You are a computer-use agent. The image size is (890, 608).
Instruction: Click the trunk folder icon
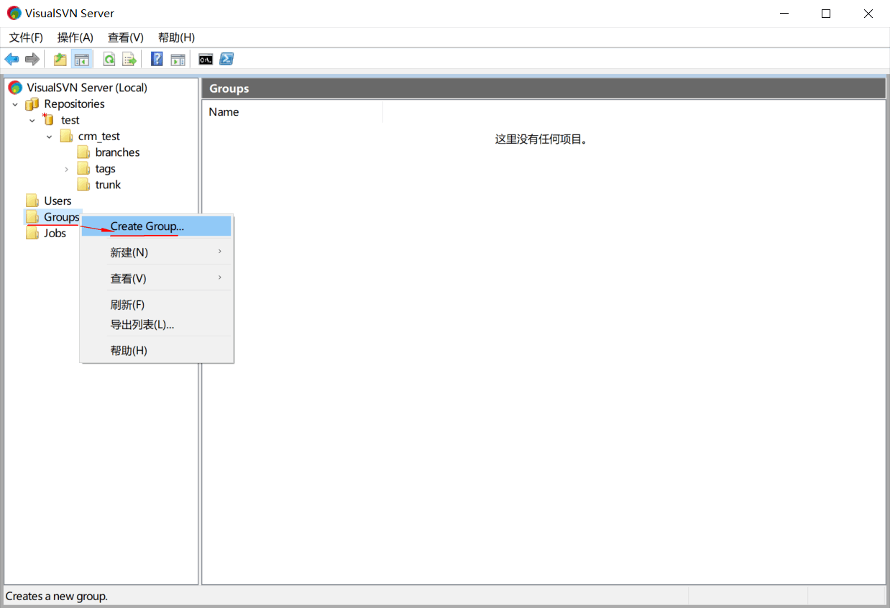pyautogui.click(x=83, y=185)
